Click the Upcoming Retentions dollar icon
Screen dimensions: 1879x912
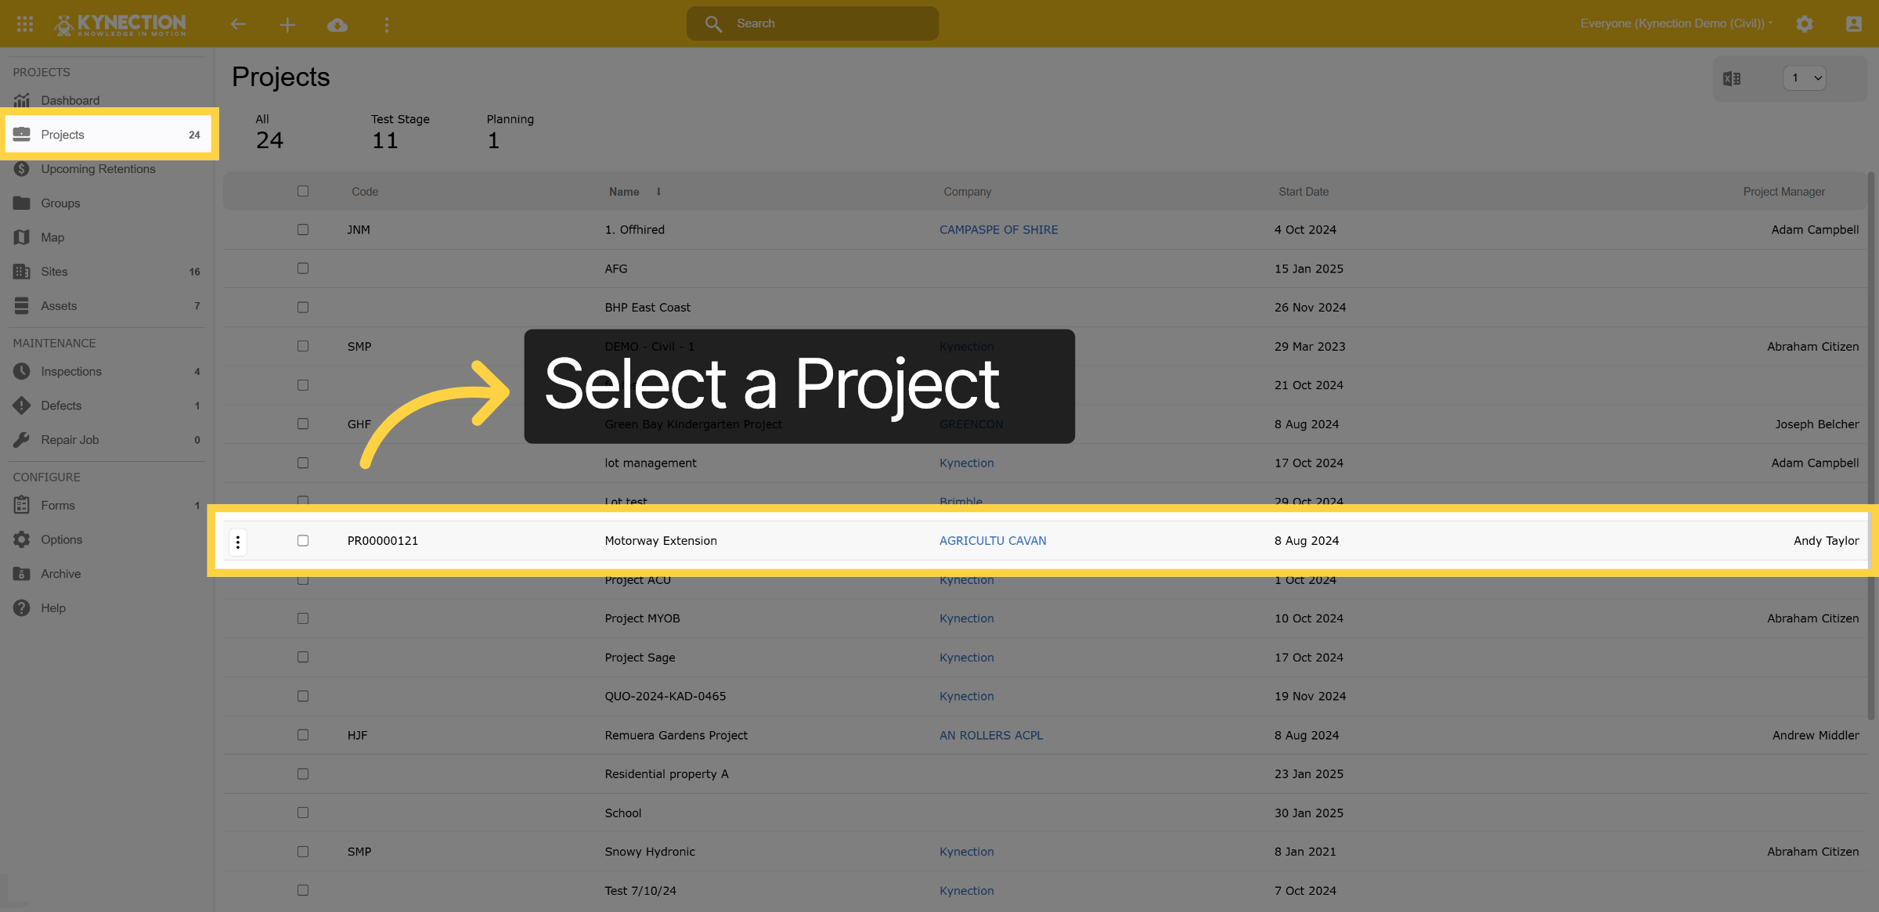click(22, 169)
